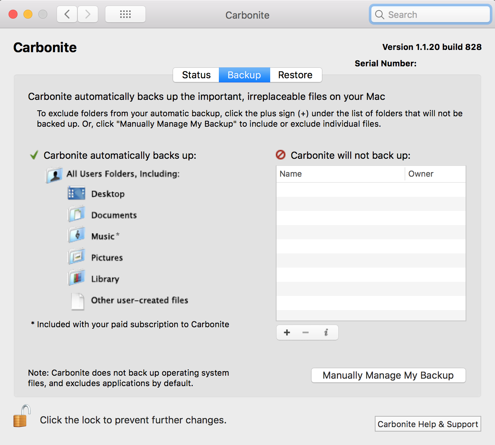Click the back navigation arrow
Viewport: 495px width, 445px height.
pos(67,14)
